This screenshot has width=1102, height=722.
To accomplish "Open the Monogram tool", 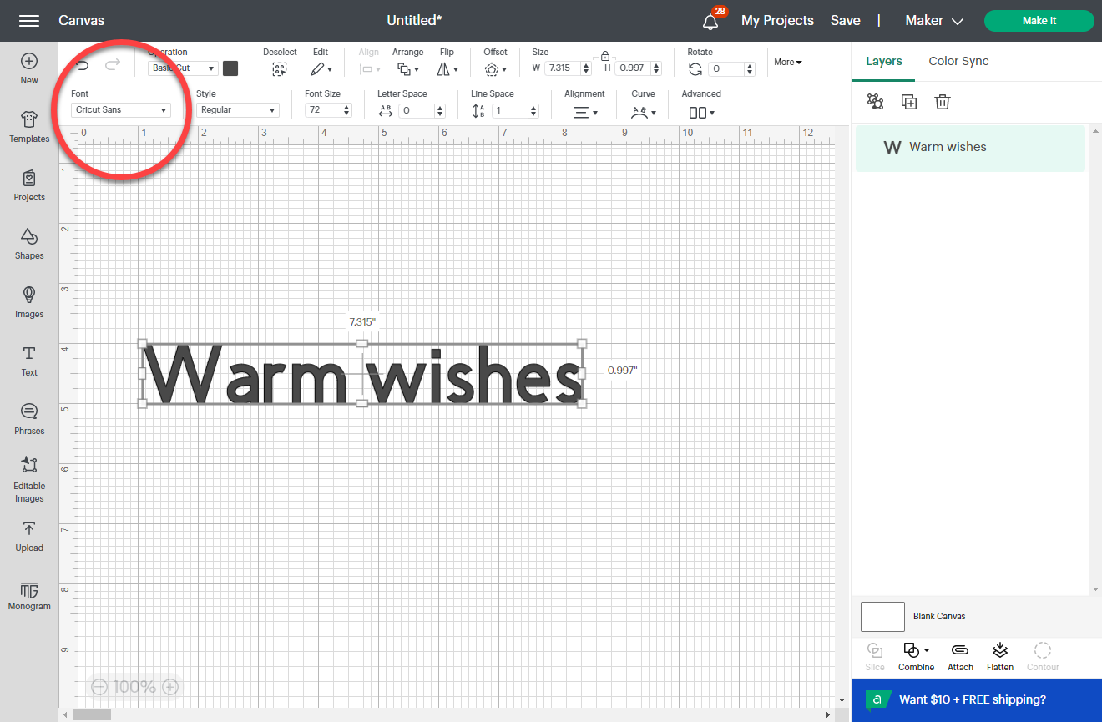I will 28,594.
